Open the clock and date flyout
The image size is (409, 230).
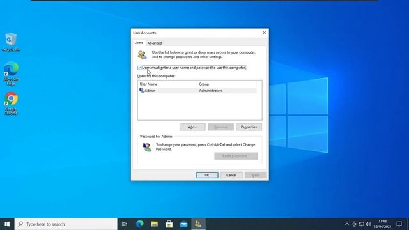tap(383, 224)
